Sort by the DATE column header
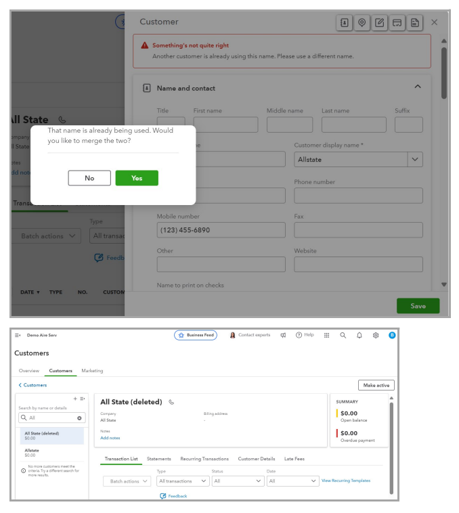459x513 pixels. coord(30,292)
